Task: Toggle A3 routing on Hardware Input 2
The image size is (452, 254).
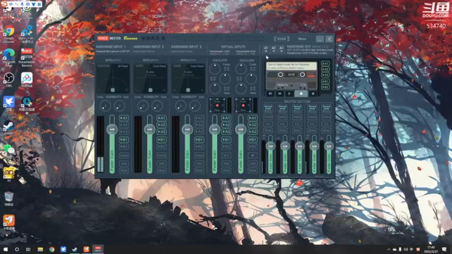Action: 162,132
